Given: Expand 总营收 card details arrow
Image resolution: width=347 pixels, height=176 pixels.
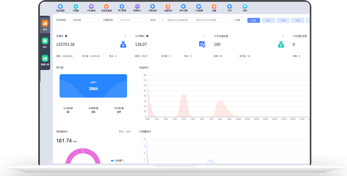Looking at the screenshot, I should tap(125, 36).
